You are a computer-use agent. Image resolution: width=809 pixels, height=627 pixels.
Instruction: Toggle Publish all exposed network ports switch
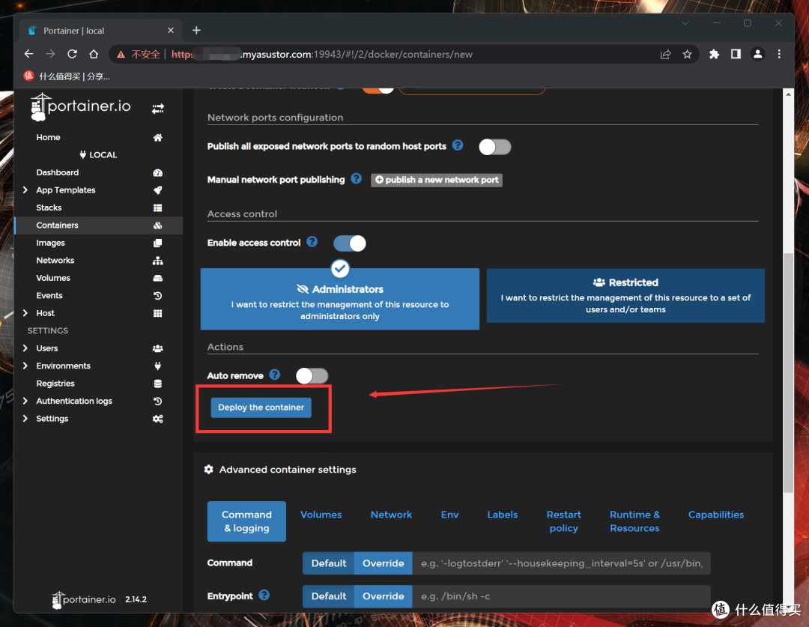click(494, 147)
